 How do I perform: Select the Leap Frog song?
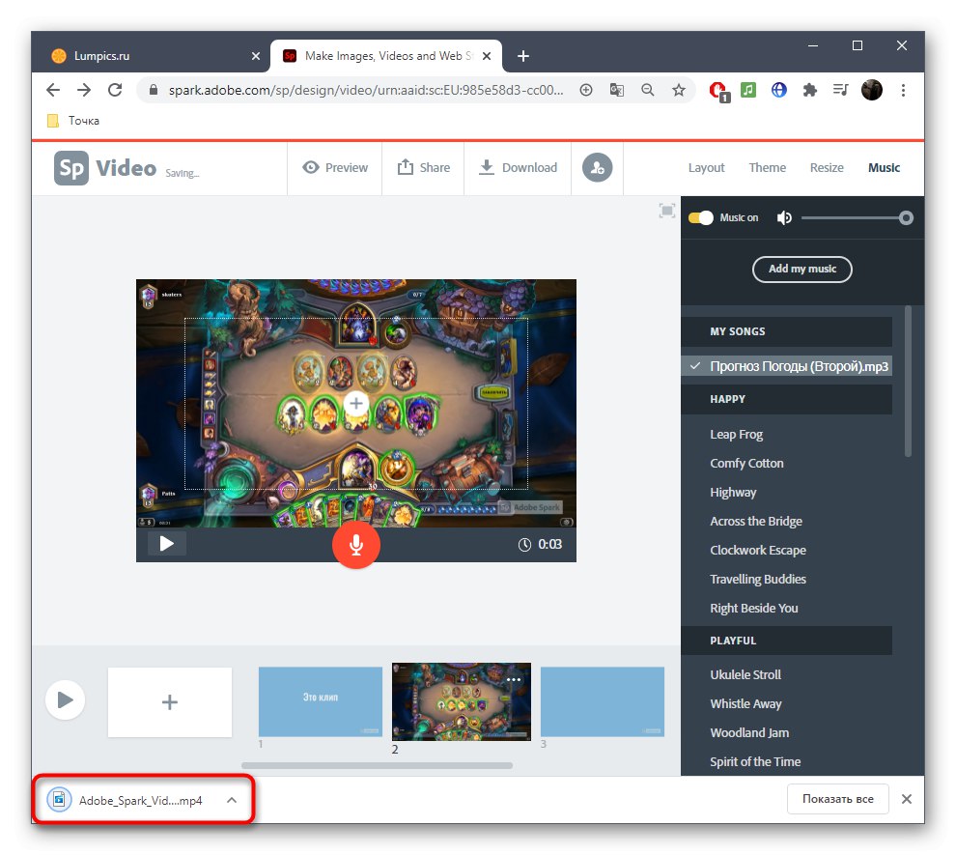pos(737,434)
